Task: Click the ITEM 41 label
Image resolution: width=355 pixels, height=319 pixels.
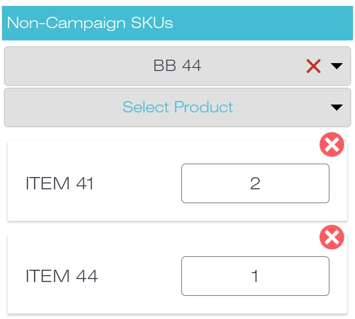Action: click(x=60, y=183)
